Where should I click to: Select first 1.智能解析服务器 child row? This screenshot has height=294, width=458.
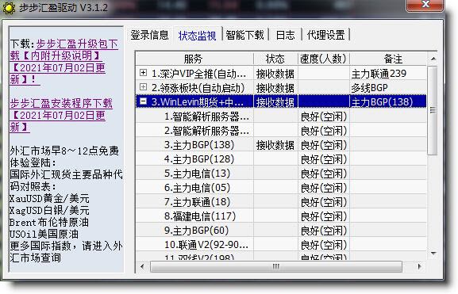point(281,116)
